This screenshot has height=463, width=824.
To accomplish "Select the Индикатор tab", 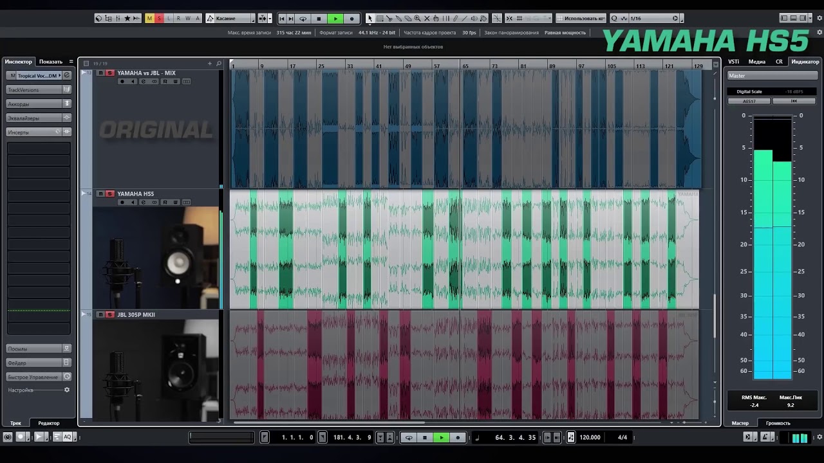I will [805, 62].
